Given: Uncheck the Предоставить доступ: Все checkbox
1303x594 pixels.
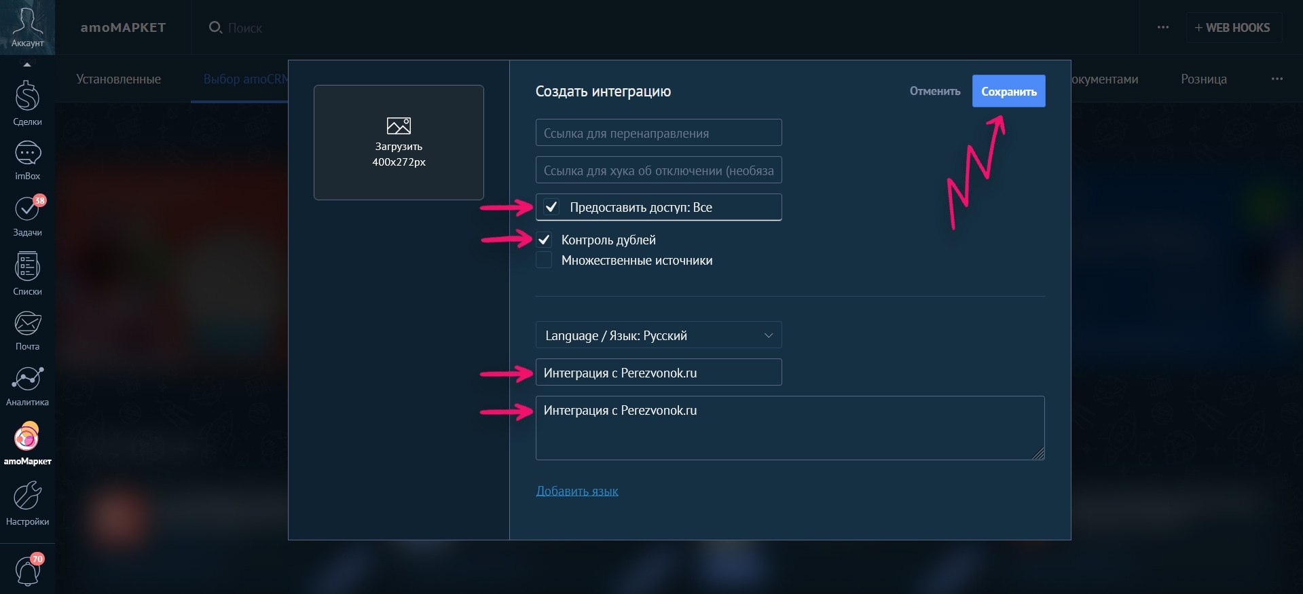Looking at the screenshot, I should coord(551,207).
